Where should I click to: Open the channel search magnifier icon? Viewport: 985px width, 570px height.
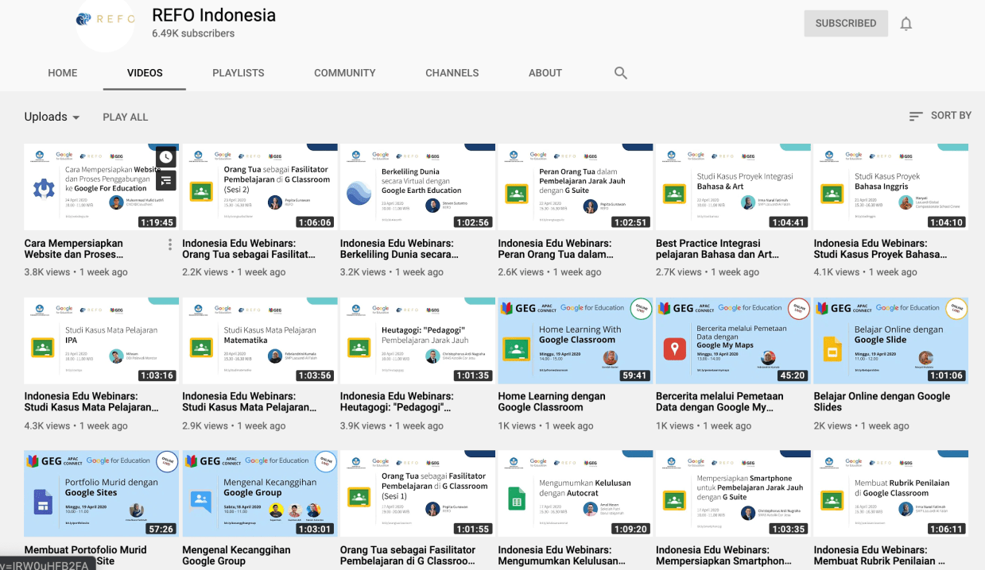click(621, 73)
